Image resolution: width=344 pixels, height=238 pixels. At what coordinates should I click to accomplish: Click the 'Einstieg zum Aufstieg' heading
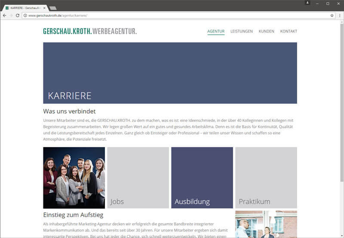pyautogui.click(x=73, y=215)
